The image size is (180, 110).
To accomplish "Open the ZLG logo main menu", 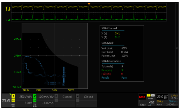I will click(x=6, y=100).
